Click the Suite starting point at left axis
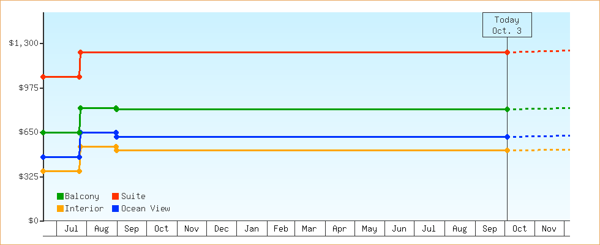This screenshot has height=245, width=600. 43,77
